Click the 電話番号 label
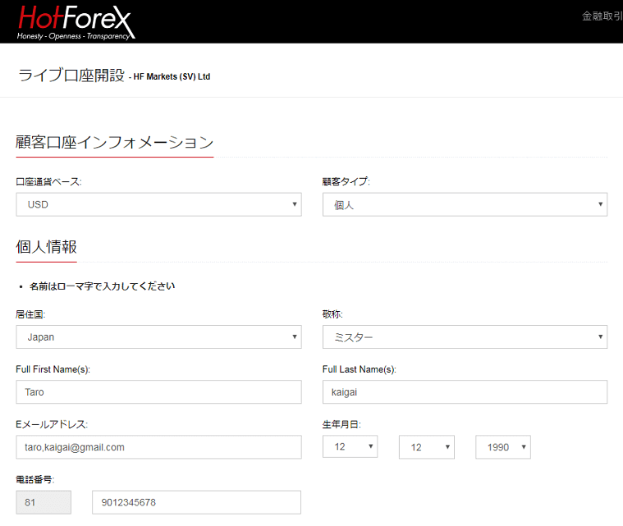 (x=35, y=479)
